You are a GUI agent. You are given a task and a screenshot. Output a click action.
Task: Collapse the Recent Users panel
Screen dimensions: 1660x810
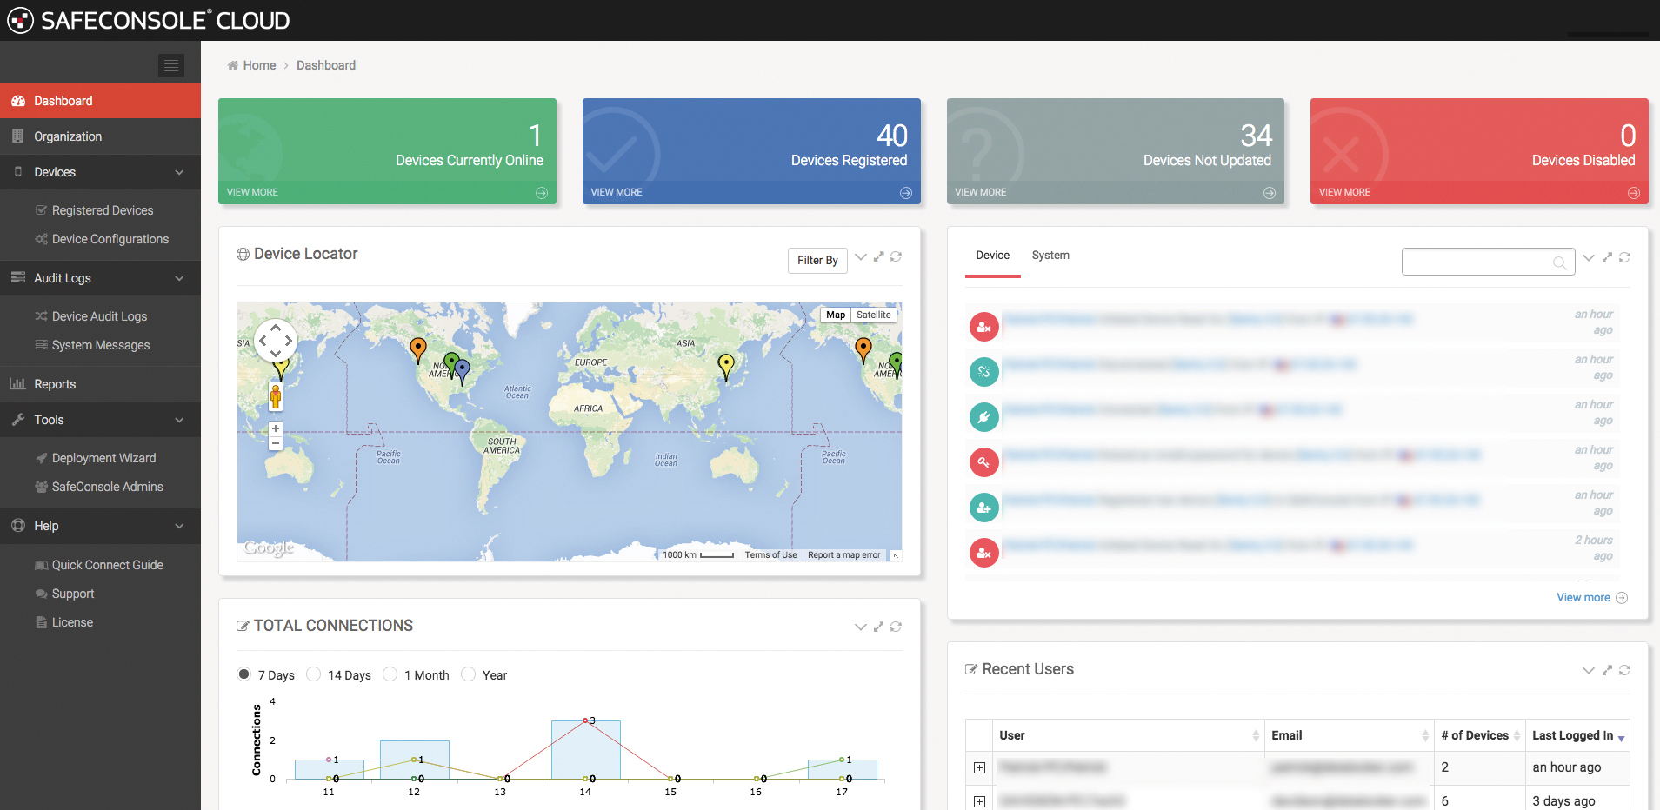coord(1589,671)
